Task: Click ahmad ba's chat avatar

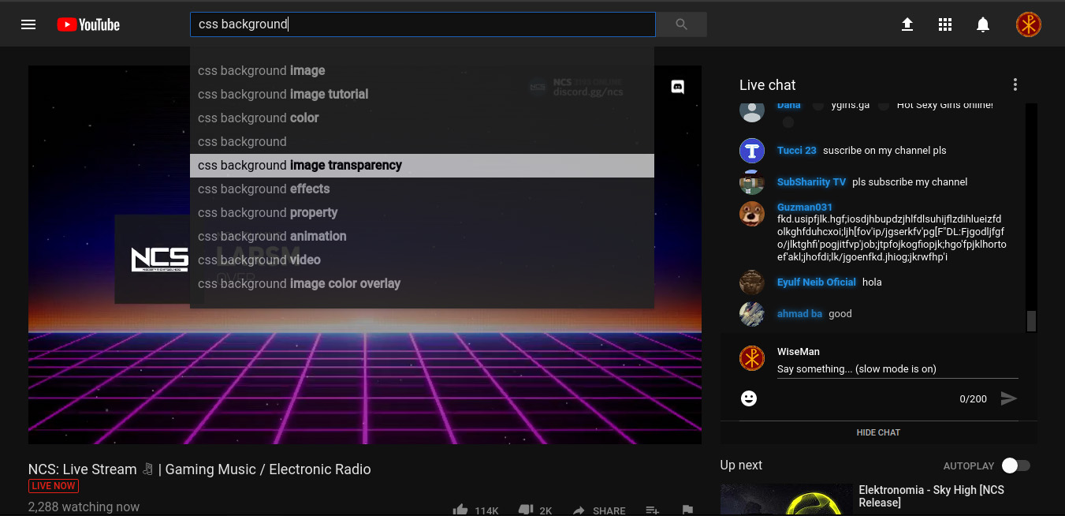Action: pyautogui.click(x=752, y=314)
